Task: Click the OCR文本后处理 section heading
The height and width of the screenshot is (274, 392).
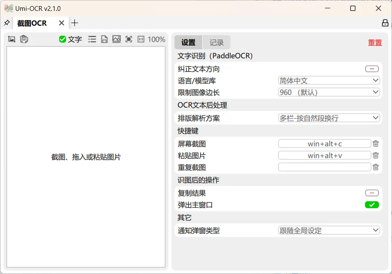Action: [202, 105]
